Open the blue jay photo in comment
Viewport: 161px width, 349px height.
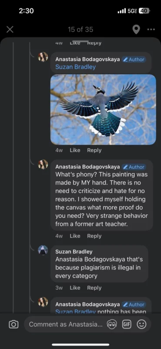pos(103,109)
